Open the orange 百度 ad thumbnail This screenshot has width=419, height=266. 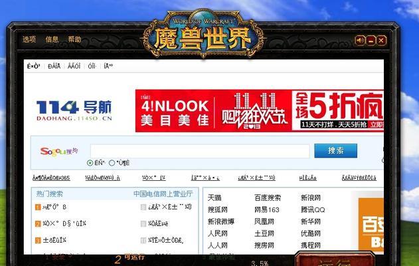coord(371,225)
